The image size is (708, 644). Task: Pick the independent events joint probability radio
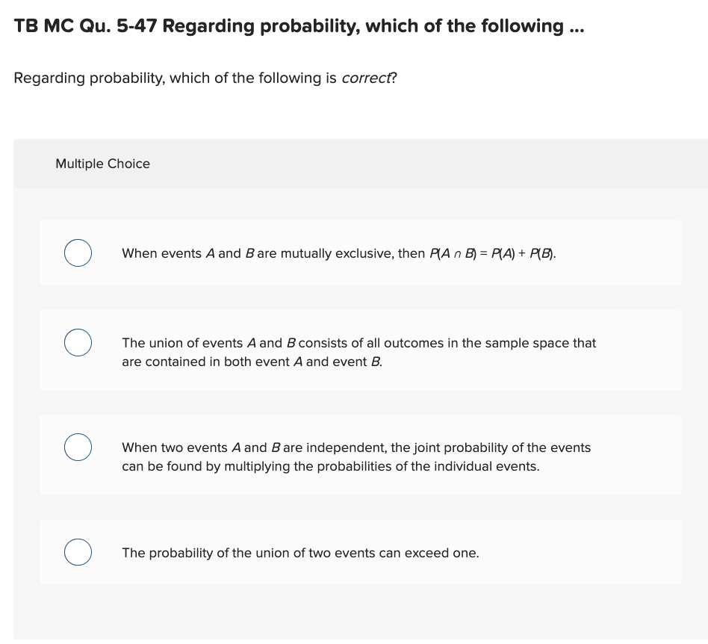click(78, 447)
